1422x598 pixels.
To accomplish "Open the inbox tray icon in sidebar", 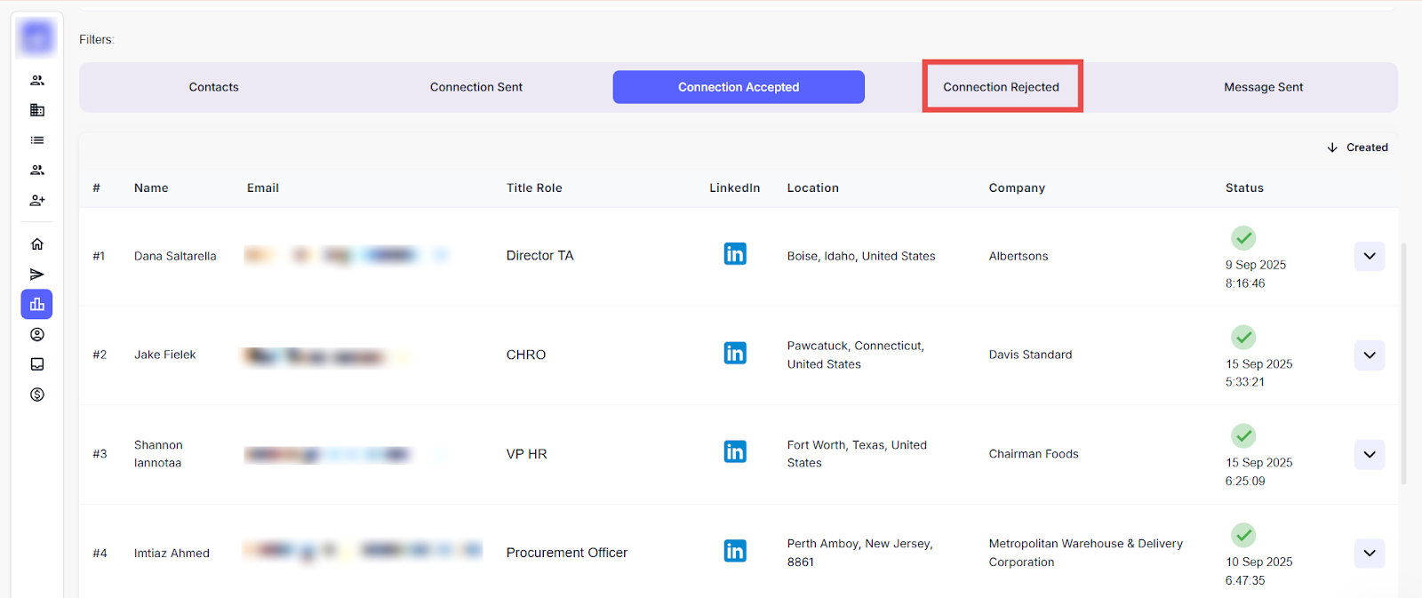I will click(37, 364).
